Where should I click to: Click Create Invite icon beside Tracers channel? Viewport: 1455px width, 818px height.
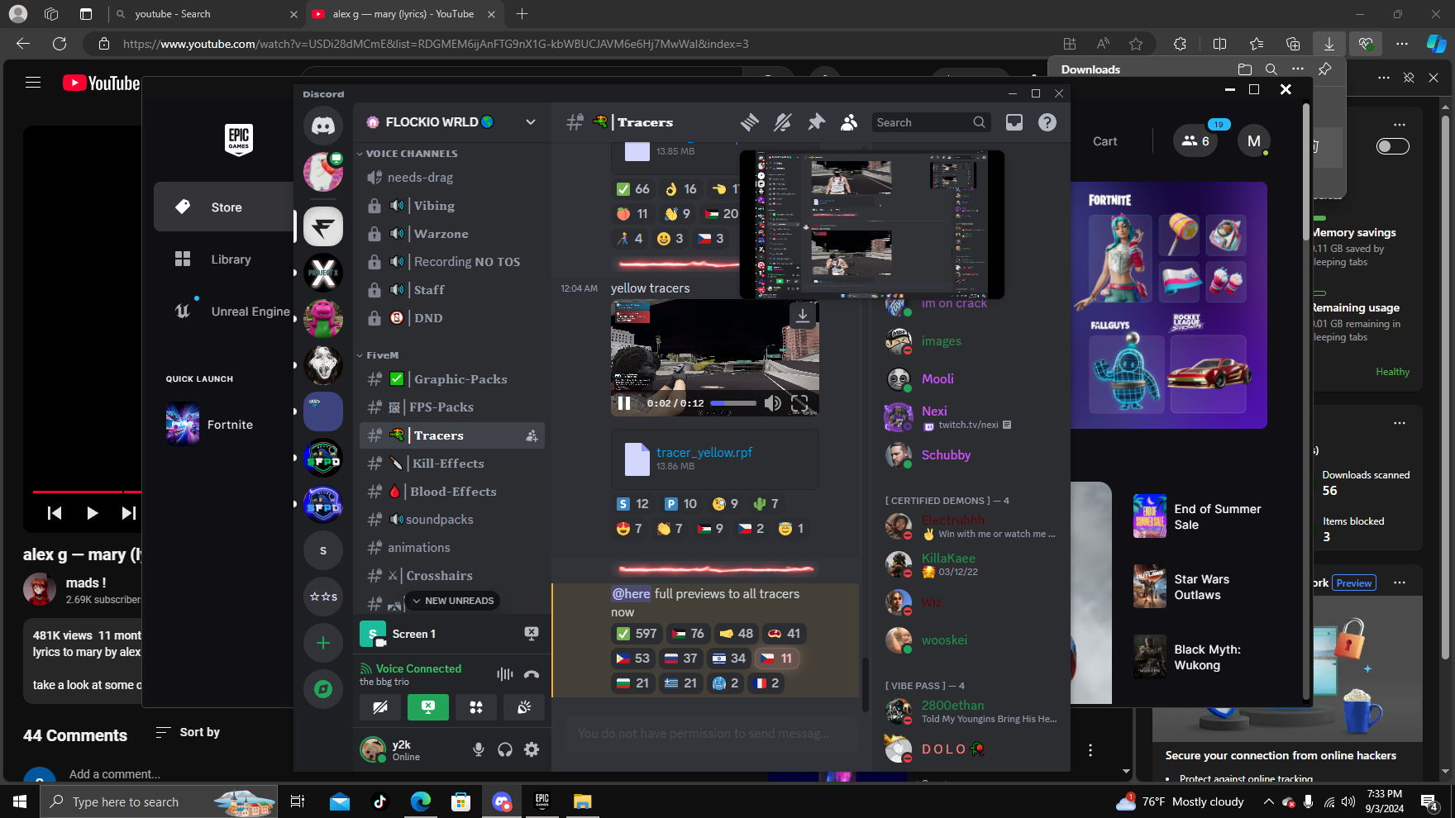point(532,435)
